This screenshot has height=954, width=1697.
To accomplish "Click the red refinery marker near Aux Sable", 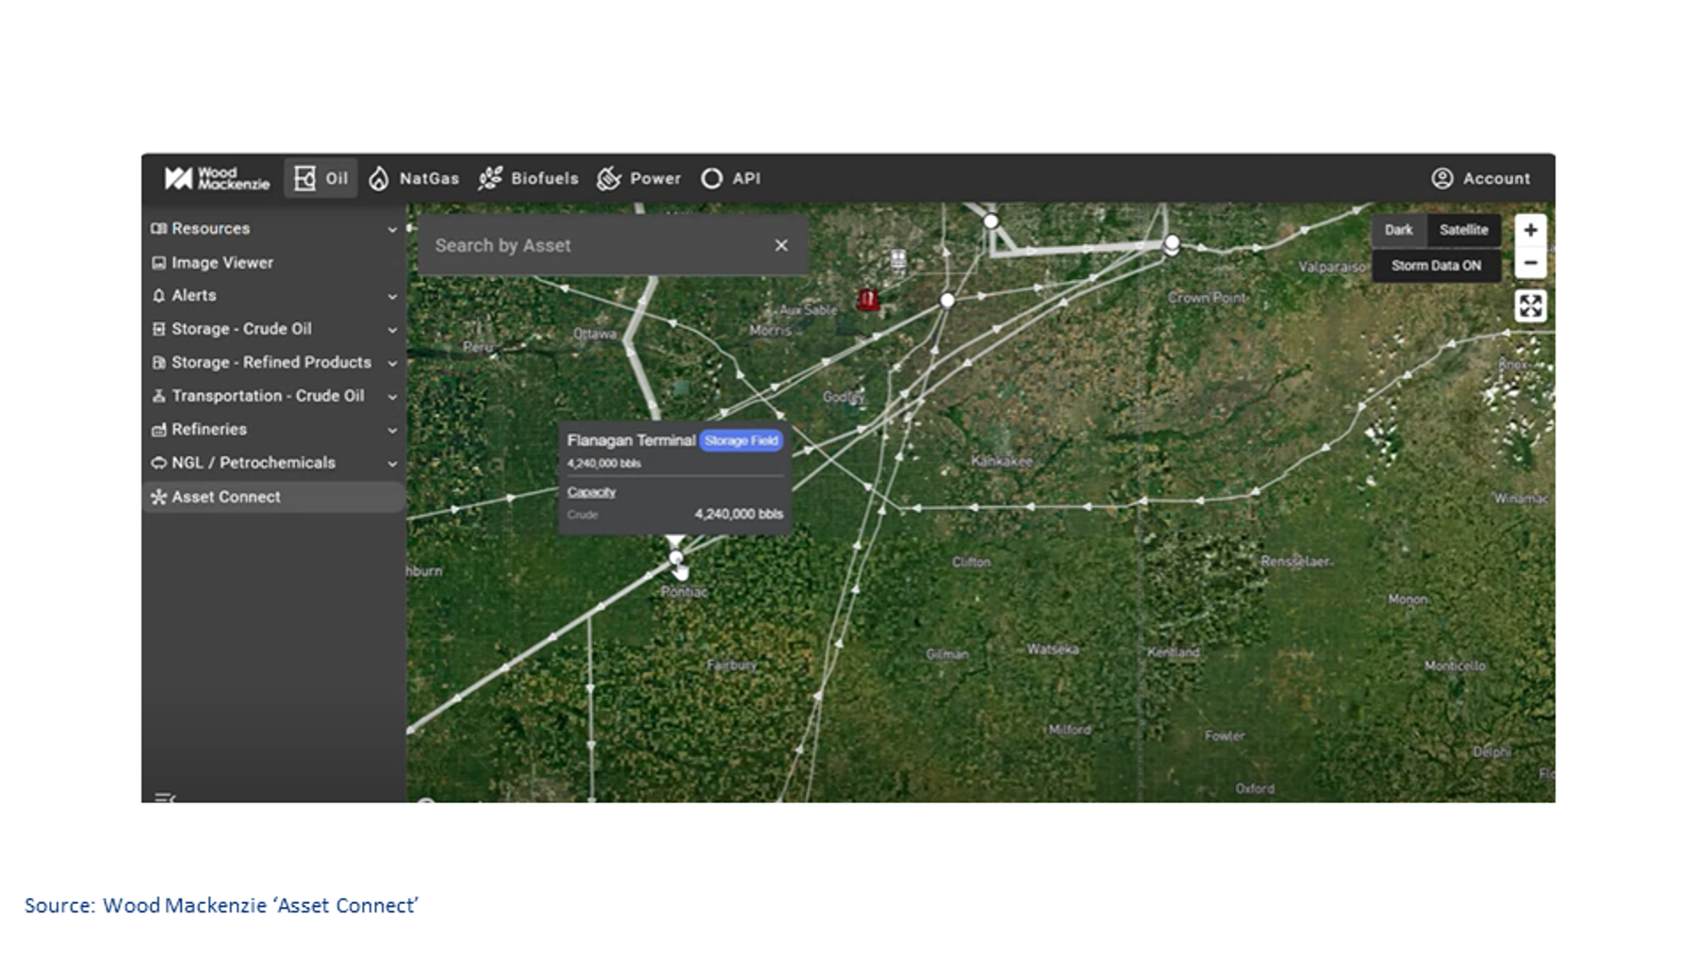I will click(x=867, y=300).
